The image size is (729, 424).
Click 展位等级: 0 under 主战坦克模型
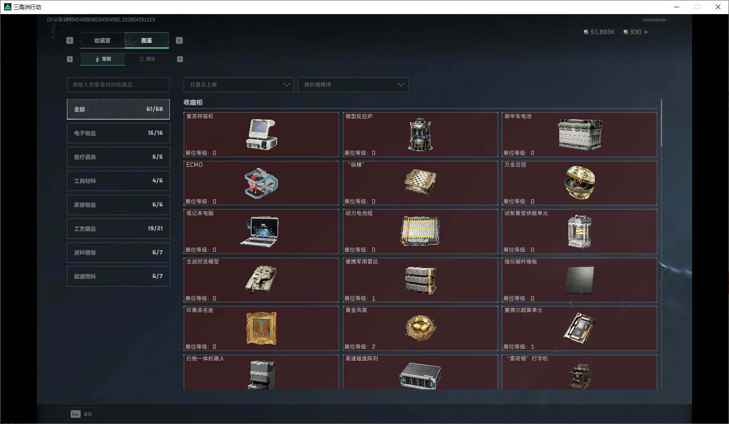[201, 298]
